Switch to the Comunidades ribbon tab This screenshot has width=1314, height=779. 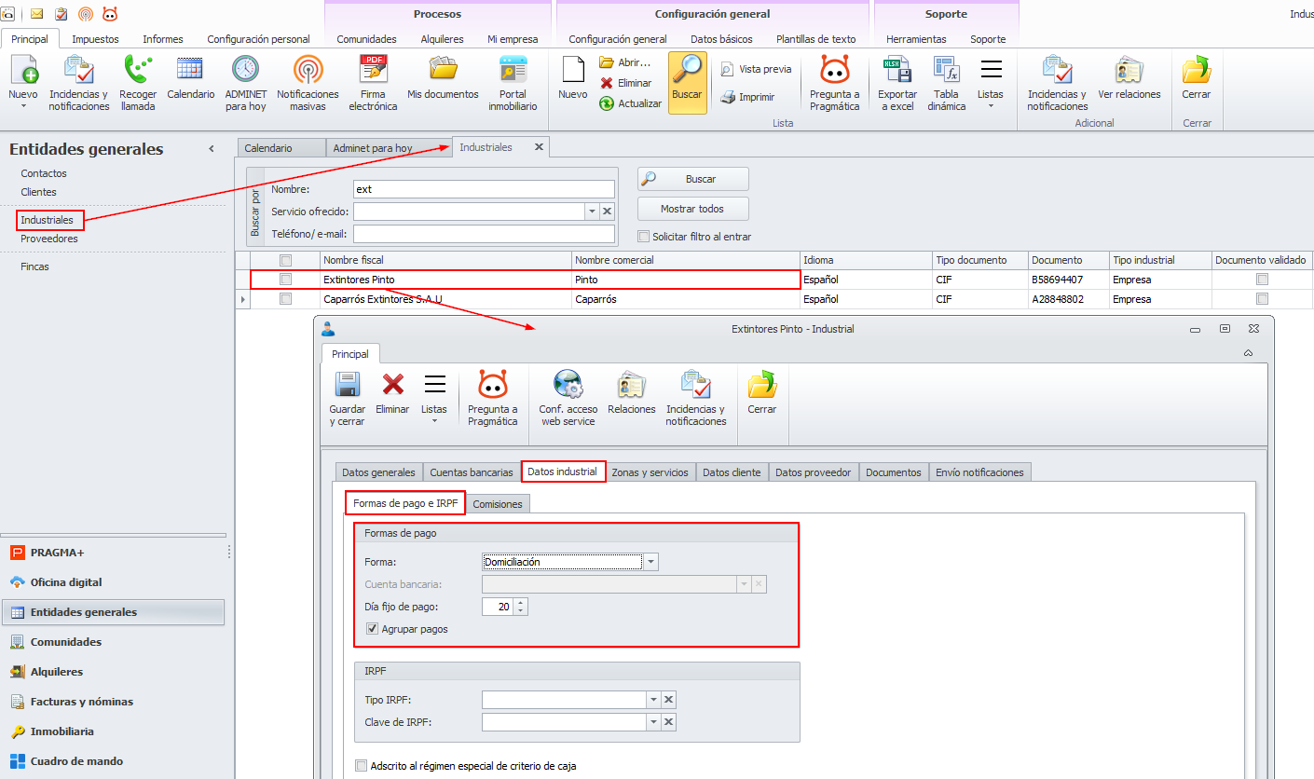(x=366, y=39)
